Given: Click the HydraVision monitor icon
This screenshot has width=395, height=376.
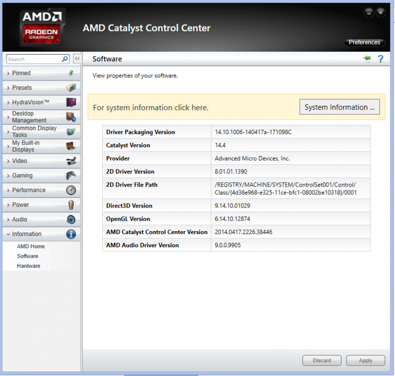Looking at the screenshot, I should point(71,102).
